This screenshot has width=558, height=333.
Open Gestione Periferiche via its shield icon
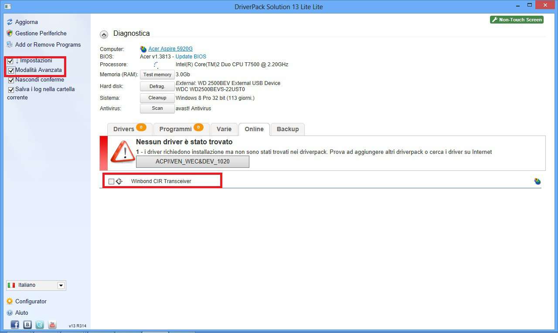coord(10,33)
